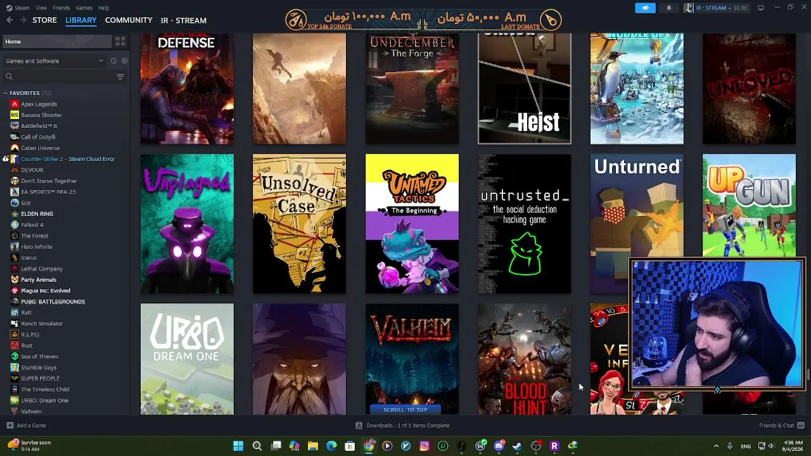This screenshot has height=456, width=811.
Task: Switch library to collections grid view
Action: [120, 41]
